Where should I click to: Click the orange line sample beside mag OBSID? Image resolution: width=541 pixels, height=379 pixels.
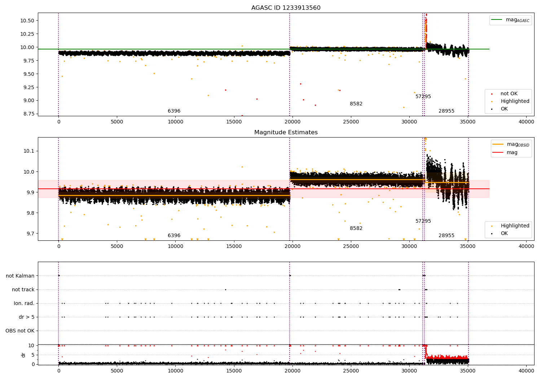[498, 144]
